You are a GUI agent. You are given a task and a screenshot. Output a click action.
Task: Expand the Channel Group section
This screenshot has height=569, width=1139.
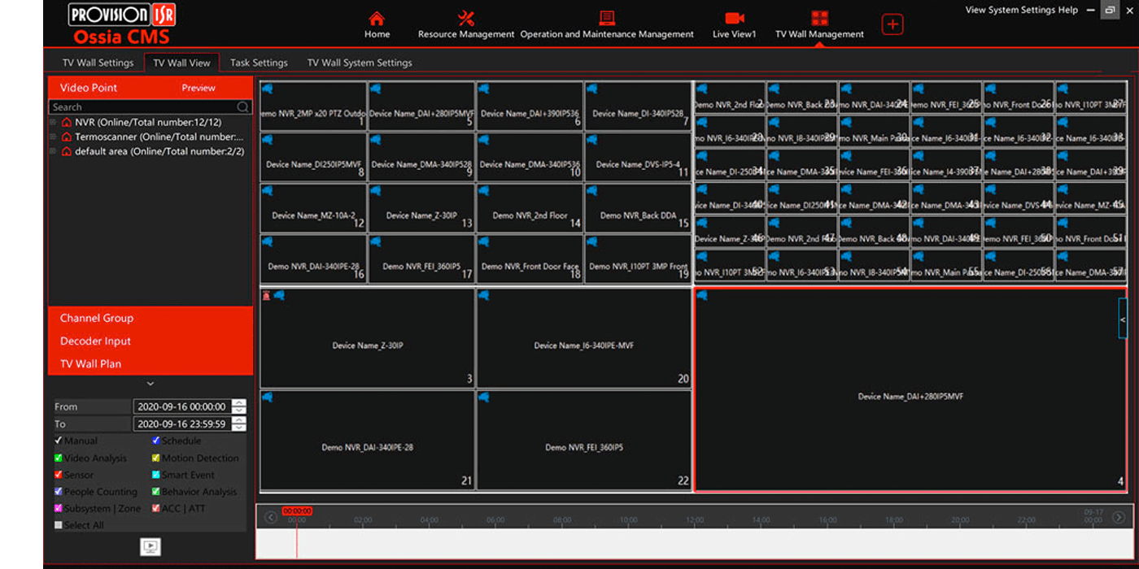[x=151, y=318]
